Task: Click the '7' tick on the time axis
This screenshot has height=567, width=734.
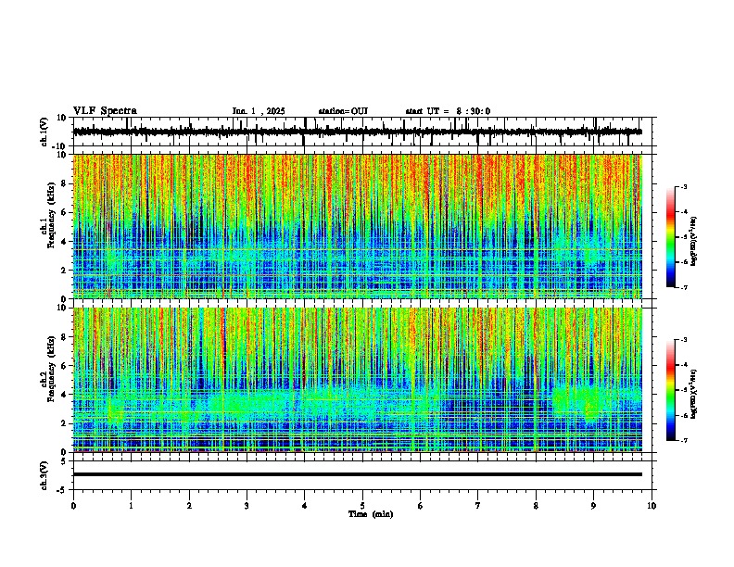Action: pos(478,506)
